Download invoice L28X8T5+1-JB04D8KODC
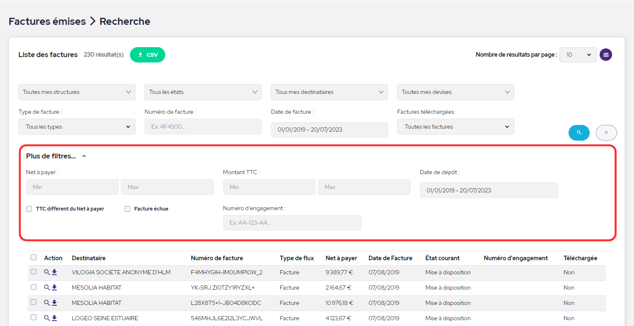 (54, 303)
